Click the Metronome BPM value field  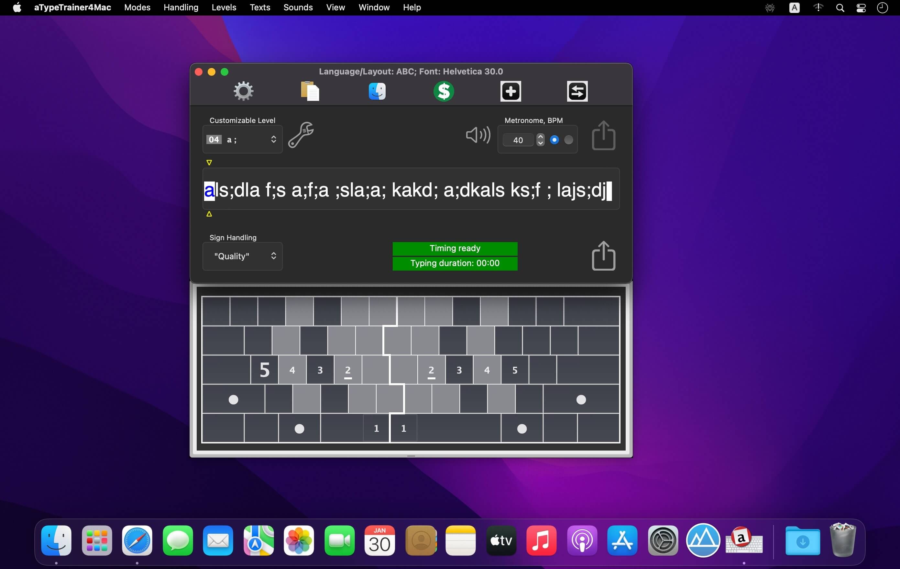click(x=518, y=140)
